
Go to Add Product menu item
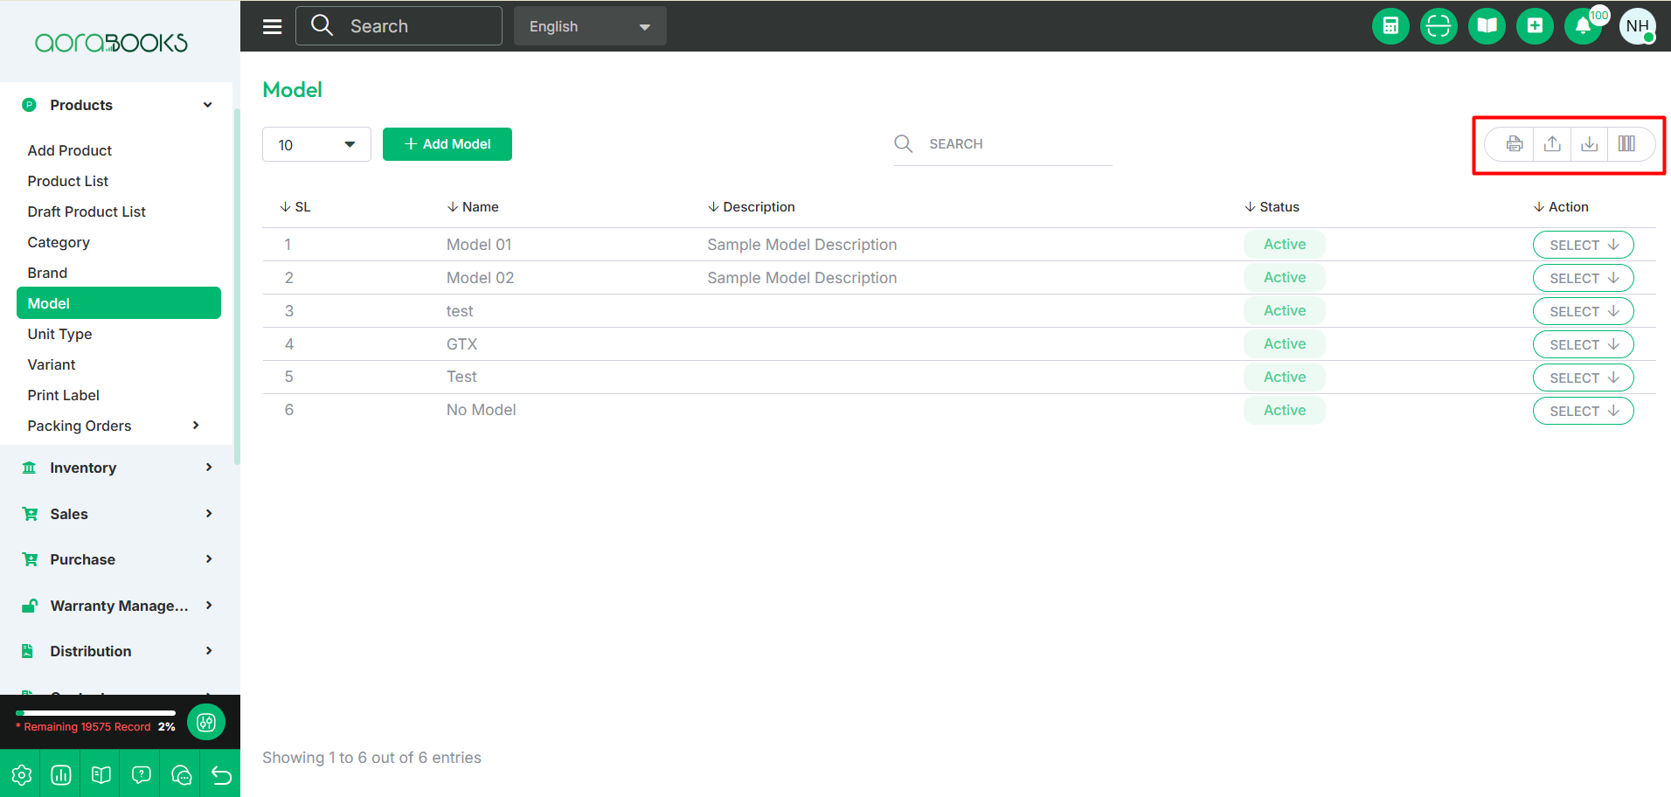click(x=70, y=150)
